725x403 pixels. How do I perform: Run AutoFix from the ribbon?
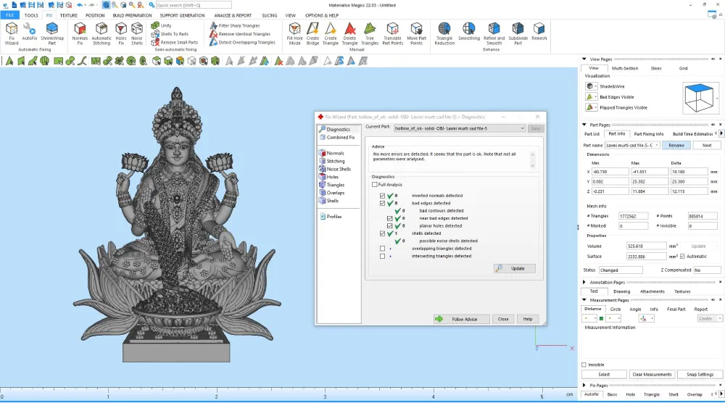pos(29,31)
